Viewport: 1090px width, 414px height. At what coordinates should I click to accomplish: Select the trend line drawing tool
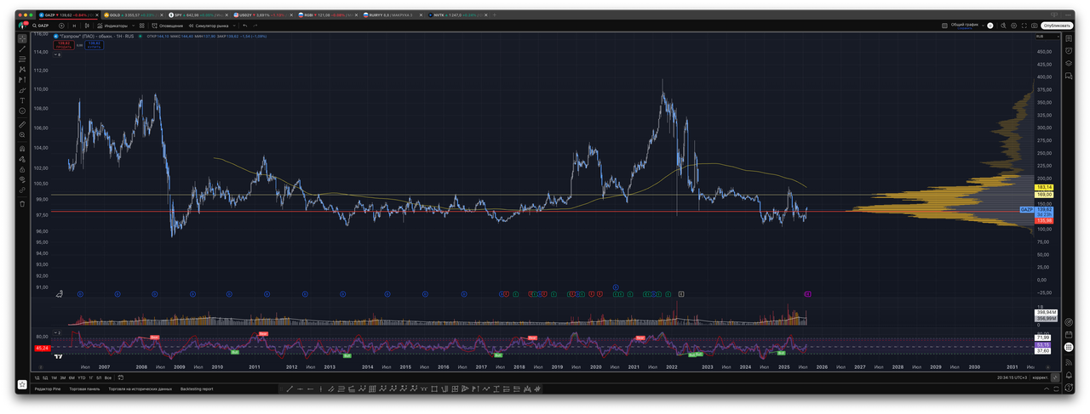click(22, 50)
